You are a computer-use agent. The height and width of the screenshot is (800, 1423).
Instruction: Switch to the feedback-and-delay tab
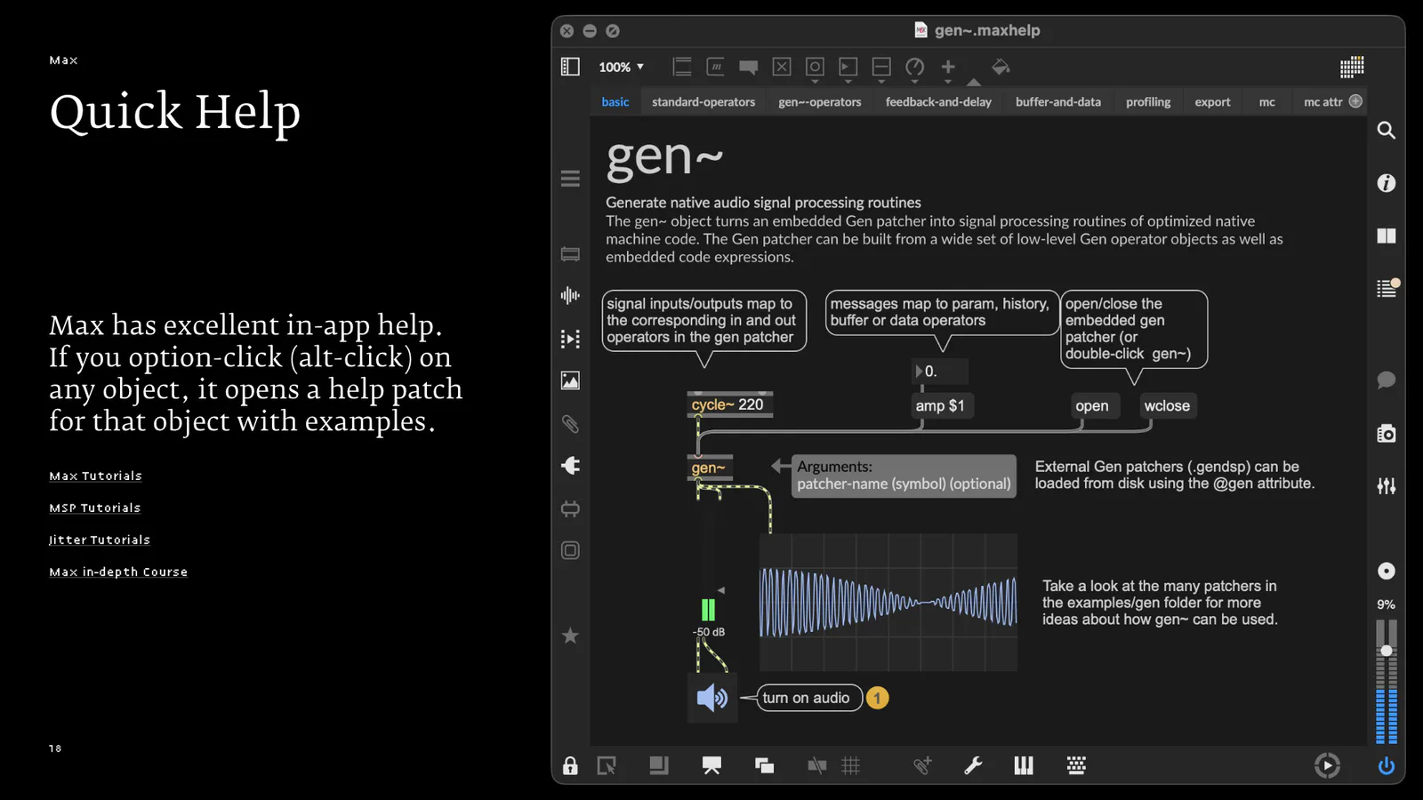(938, 102)
